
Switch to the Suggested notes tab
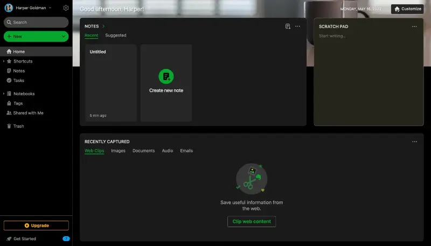(x=116, y=36)
